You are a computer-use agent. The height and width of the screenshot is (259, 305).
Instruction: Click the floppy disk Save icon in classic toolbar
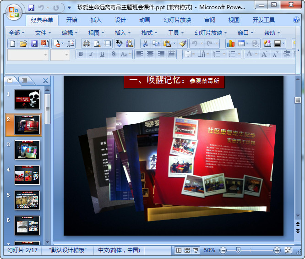click(x=34, y=44)
